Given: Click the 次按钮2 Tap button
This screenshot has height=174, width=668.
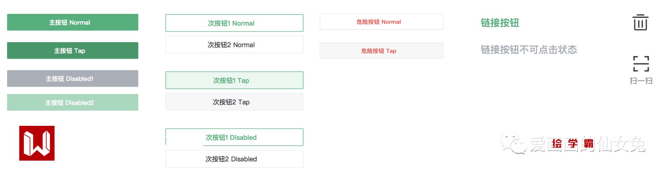Looking at the screenshot, I should [234, 102].
